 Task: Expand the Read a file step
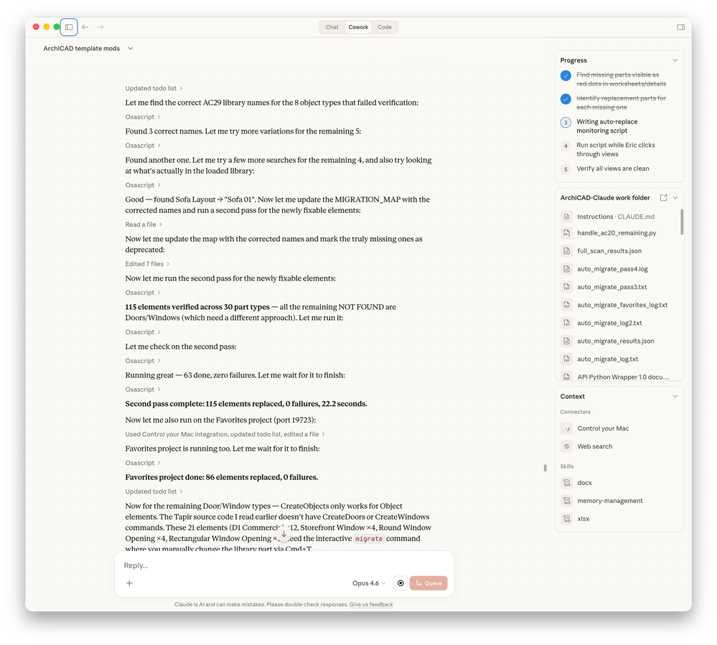tap(144, 225)
